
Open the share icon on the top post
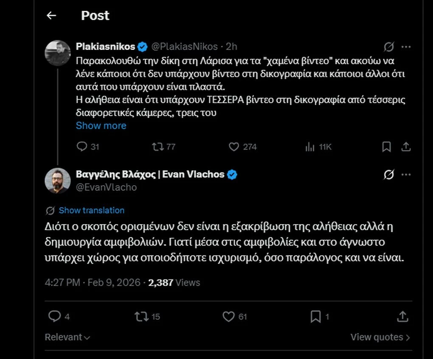pyautogui.click(x=406, y=146)
